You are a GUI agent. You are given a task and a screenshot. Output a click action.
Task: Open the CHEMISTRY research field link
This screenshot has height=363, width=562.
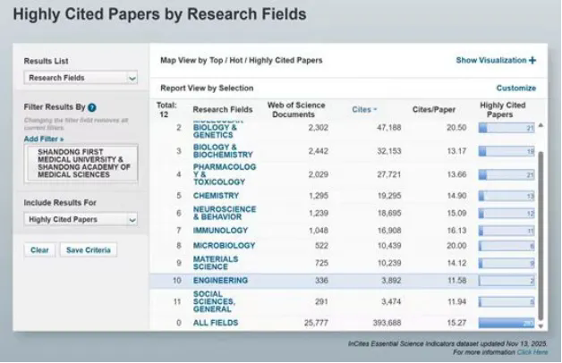(x=217, y=195)
